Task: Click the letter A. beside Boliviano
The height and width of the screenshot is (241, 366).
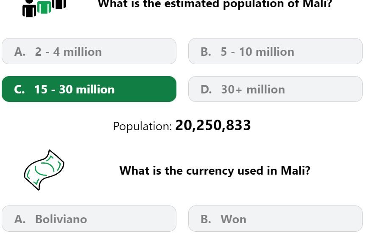Action: pos(20,219)
